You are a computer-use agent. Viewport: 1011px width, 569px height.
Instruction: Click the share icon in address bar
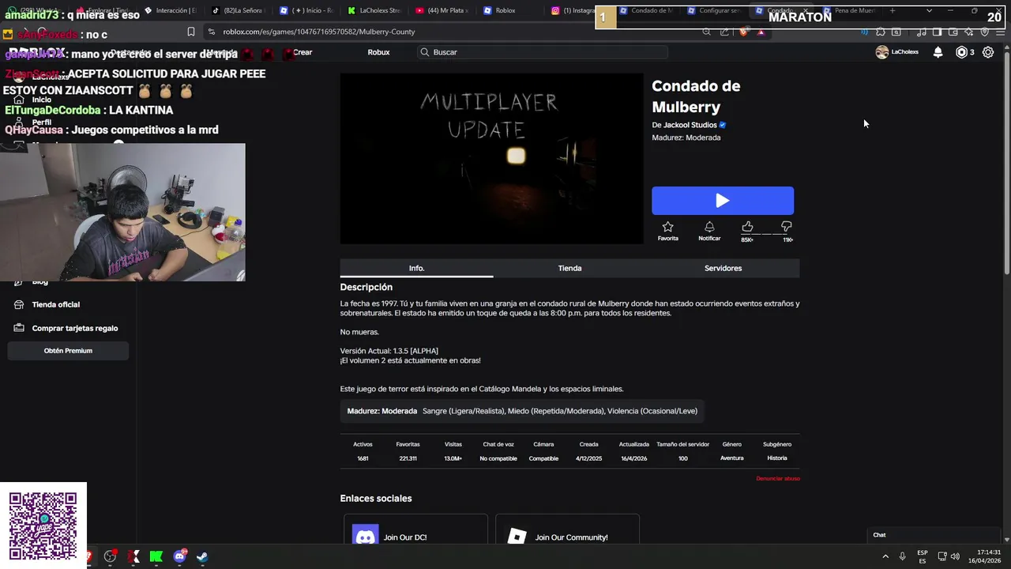(724, 32)
